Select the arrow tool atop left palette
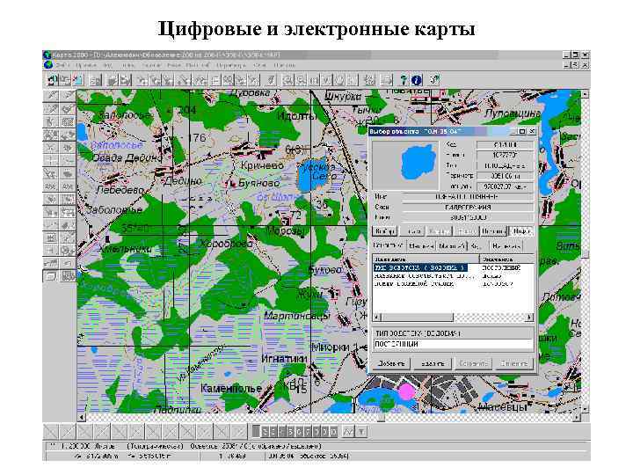Image resolution: width=633 pixels, height=475 pixels. (53, 96)
